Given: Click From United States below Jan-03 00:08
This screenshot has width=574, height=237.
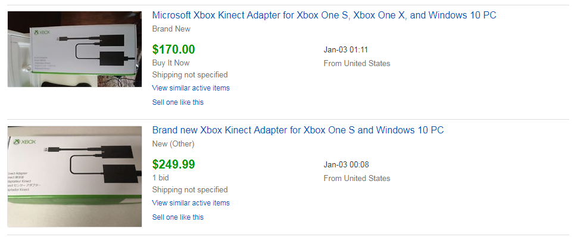Looking at the screenshot, I should click(357, 179).
